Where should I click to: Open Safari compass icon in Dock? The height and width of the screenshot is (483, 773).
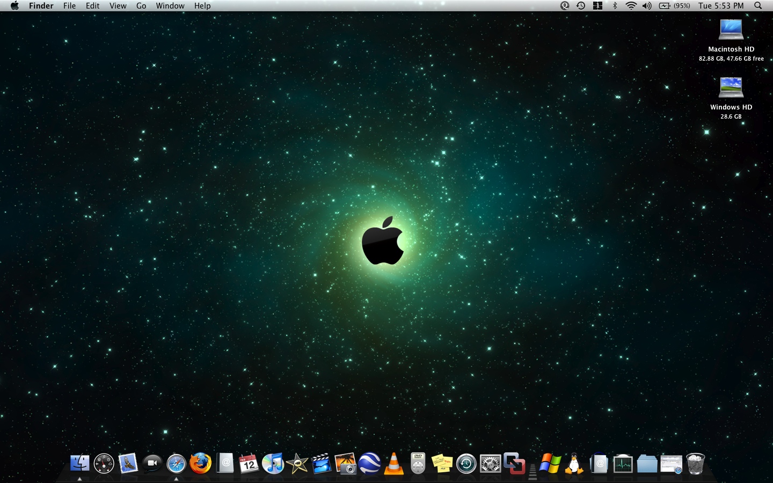click(177, 464)
